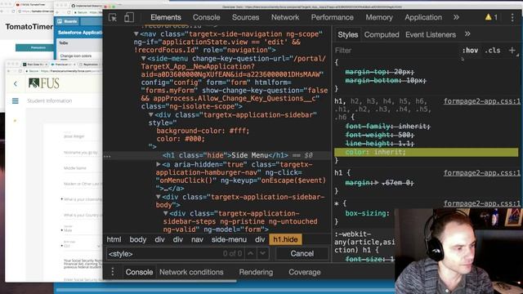This screenshot has height=294, width=523.
Task: Select the Event Listeners sidebar tab
Action: [x=431, y=34]
